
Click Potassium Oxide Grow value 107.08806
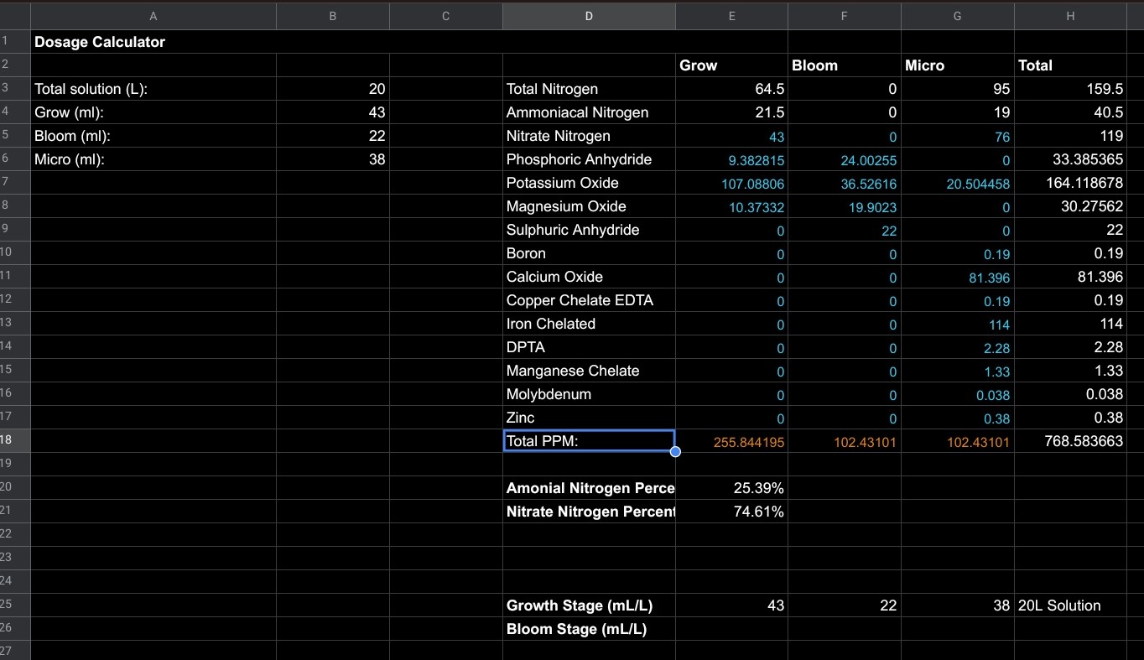coord(731,184)
